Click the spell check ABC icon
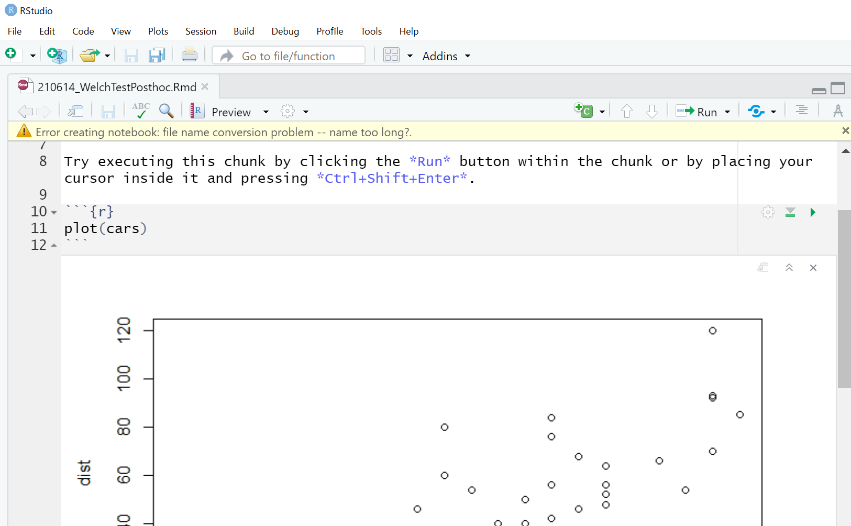The image size is (851, 526). [141, 111]
